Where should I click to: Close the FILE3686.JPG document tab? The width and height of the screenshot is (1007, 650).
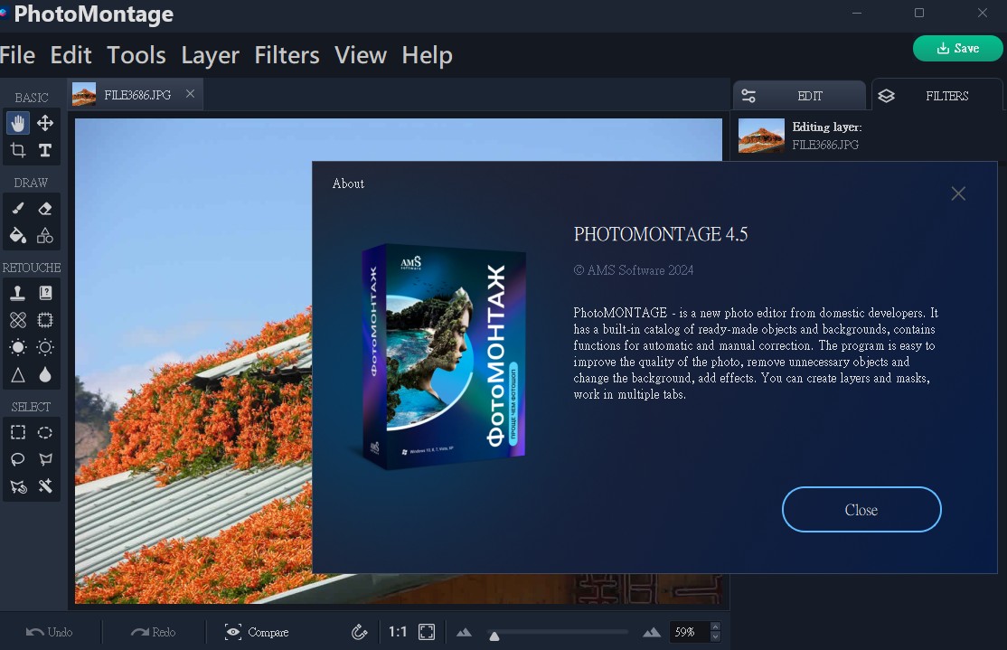[x=190, y=94]
